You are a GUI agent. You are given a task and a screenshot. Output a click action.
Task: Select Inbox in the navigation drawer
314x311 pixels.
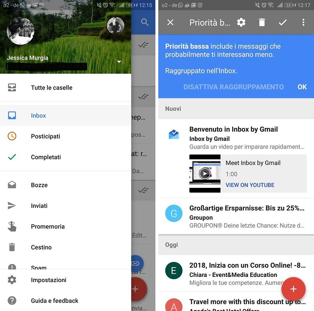coord(65,116)
